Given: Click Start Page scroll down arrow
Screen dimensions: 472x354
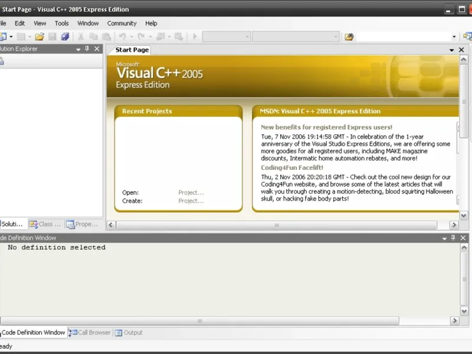Looking at the screenshot, I should [464, 215].
